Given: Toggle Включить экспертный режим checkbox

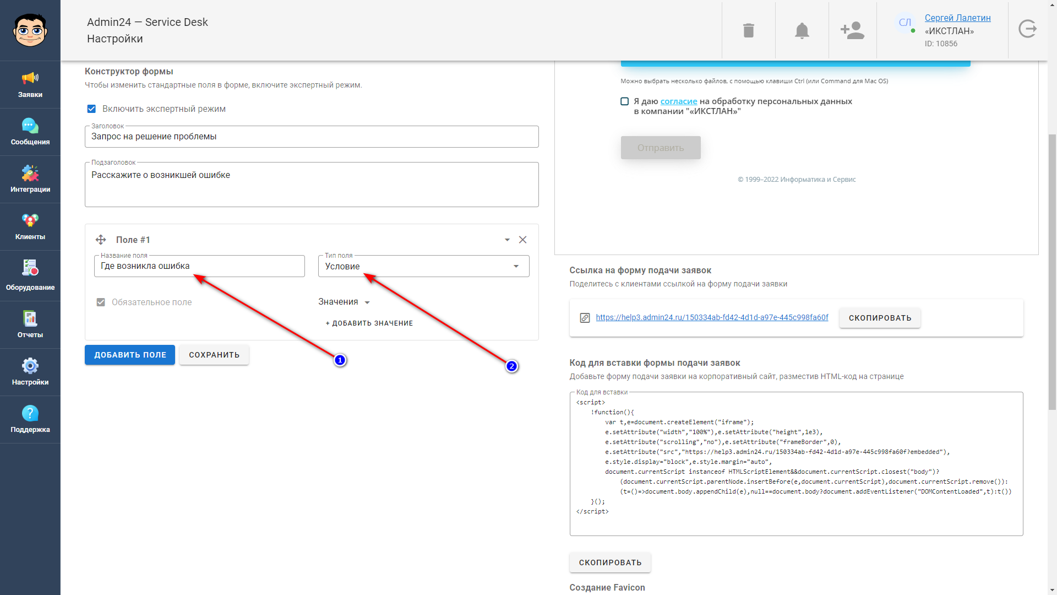Looking at the screenshot, I should [91, 109].
